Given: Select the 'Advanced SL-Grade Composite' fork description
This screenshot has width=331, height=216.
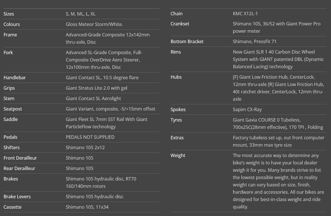Looking at the screenshot, I should click(x=104, y=60).
